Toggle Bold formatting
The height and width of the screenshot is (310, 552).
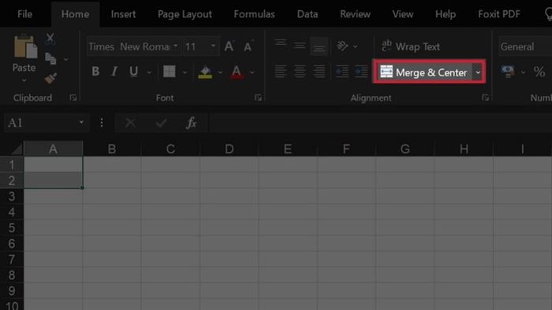95,72
